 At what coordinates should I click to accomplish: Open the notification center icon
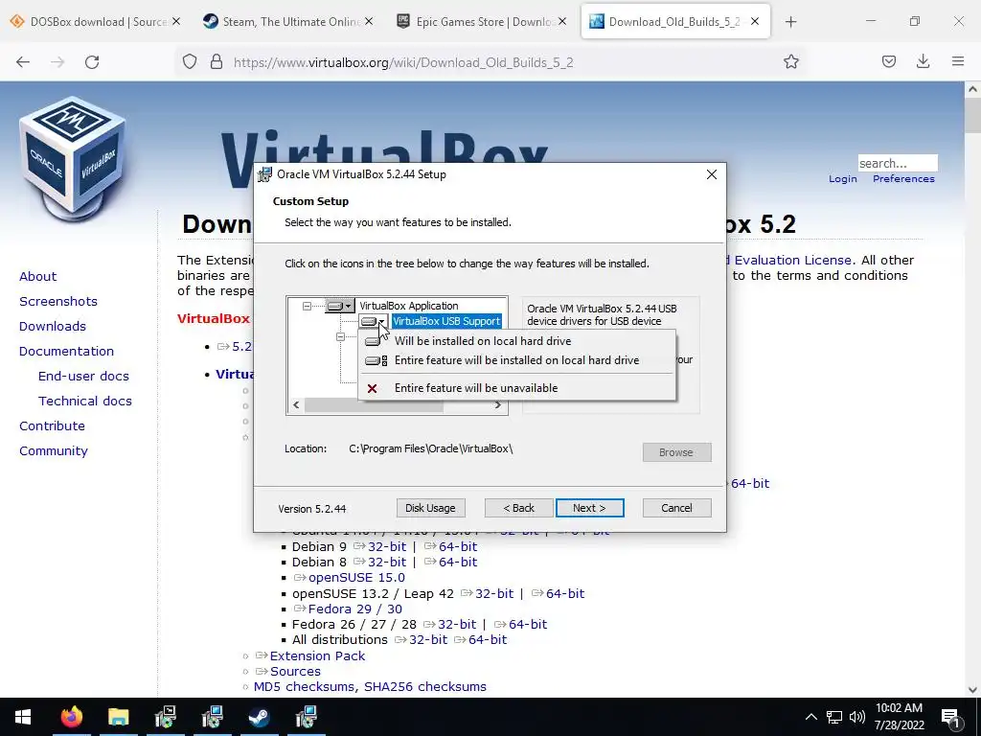pos(950,717)
